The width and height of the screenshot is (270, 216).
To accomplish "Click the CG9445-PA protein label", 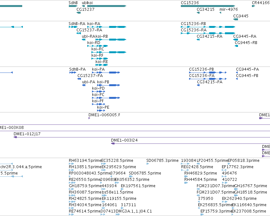I will pyautogui.click(x=247, y=69).
